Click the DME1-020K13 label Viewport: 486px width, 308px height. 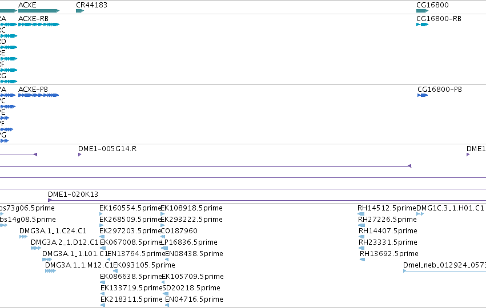tap(73, 194)
